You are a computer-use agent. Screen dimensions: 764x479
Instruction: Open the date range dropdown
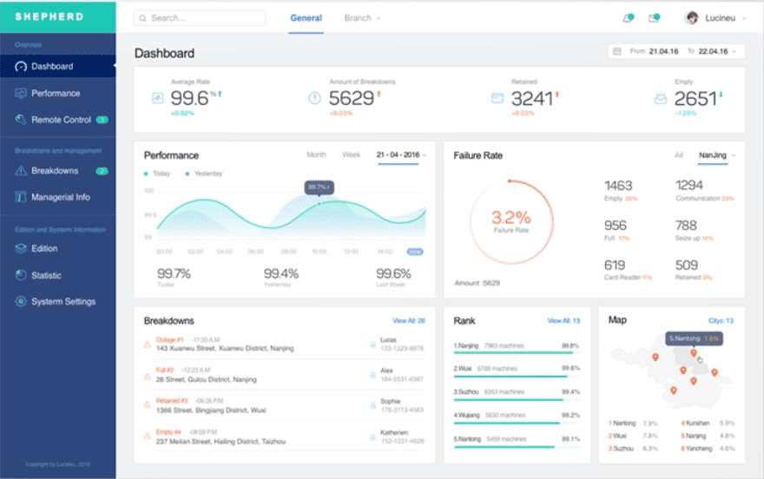coord(676,51)
